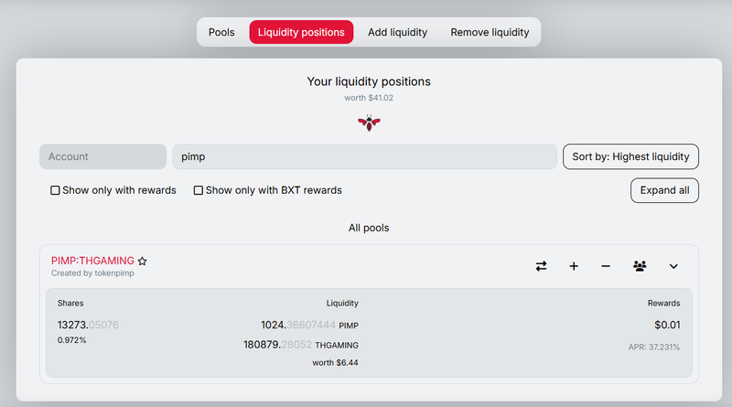Image resolution: width=732 pixels, height=407 pixels.
Task: Click the swap arrows icon on PIMP:THGAMING
Action: pos(541,266)
